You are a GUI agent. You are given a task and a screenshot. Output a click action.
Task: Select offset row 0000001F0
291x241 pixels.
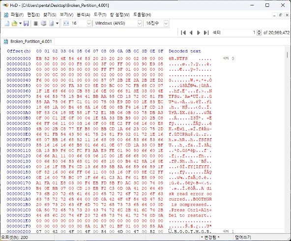click(x=19, y=226)
